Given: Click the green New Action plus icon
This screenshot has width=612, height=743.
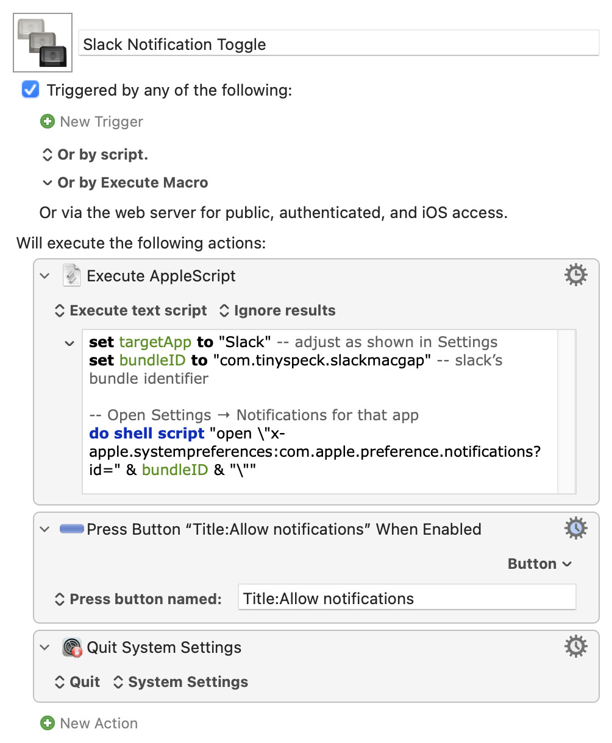Looking at the screenshot, I should [x=47, y=724].
